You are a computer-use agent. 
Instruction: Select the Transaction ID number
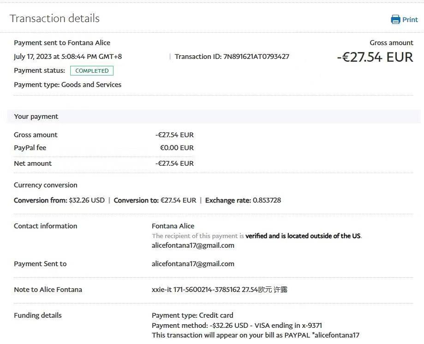pyautogui.click(x=256, y=57)
